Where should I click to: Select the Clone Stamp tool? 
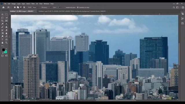[x=6, y=27]
